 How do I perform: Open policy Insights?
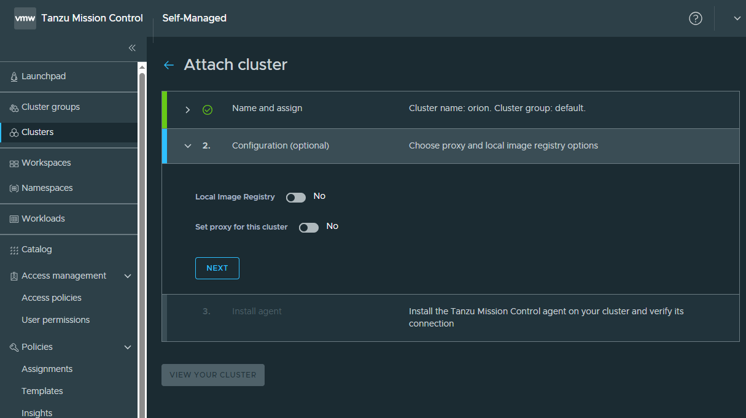pos(37,413)
